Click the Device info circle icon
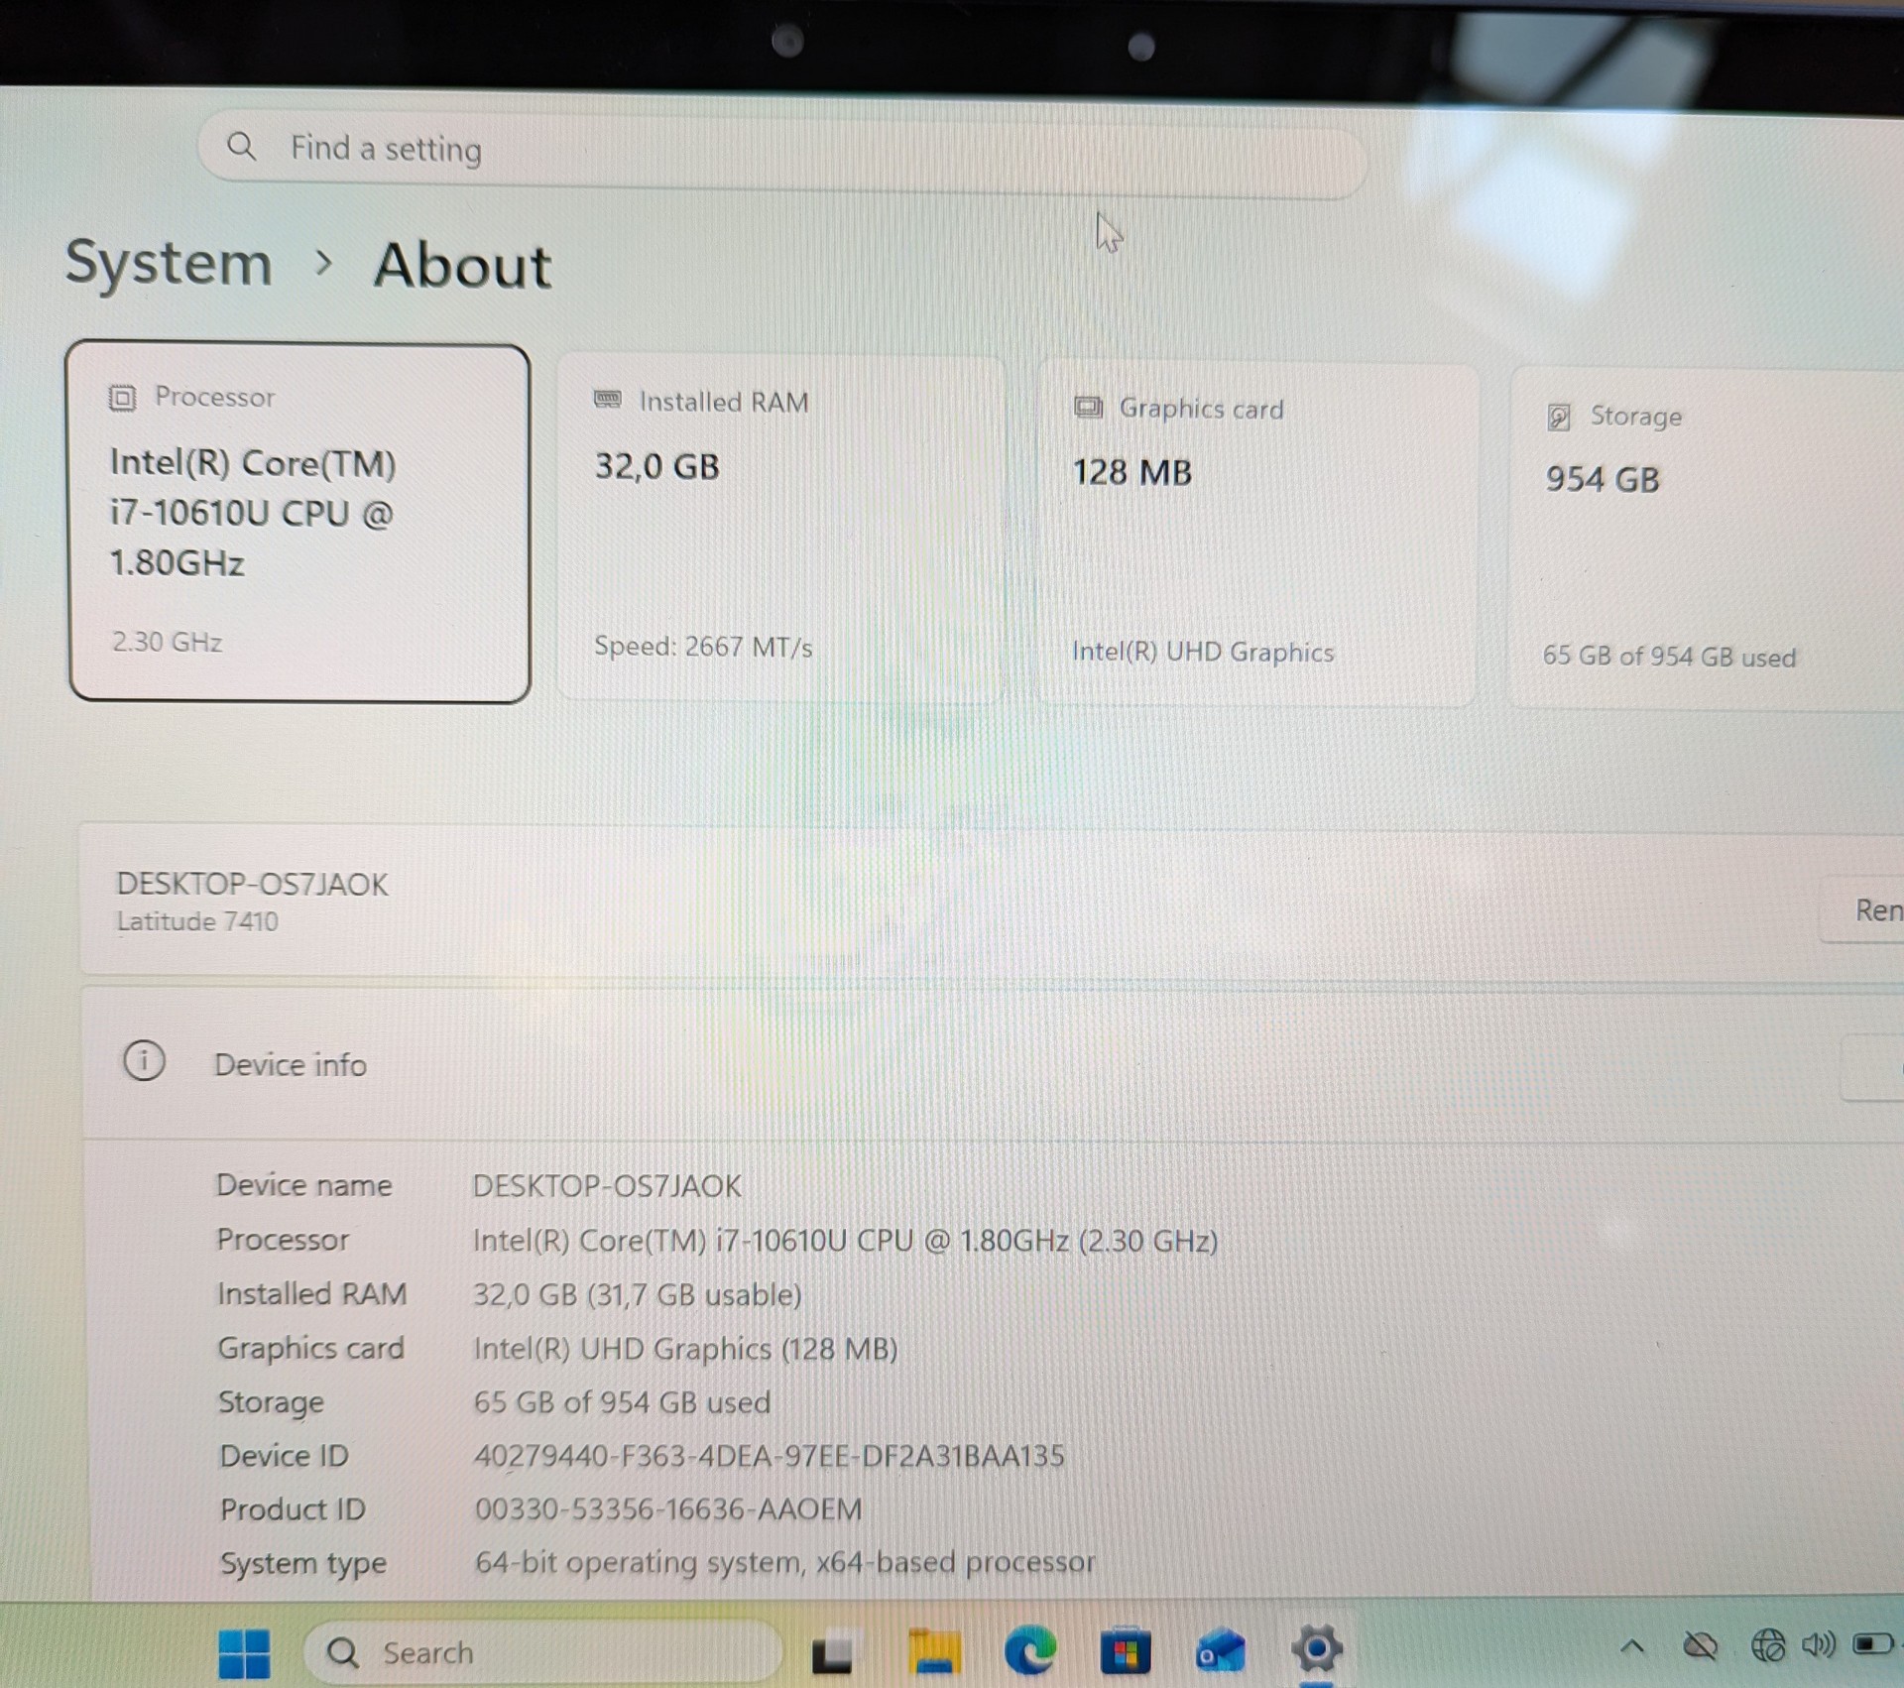Viewport: 1904px width, 1688px height. 144,1061
